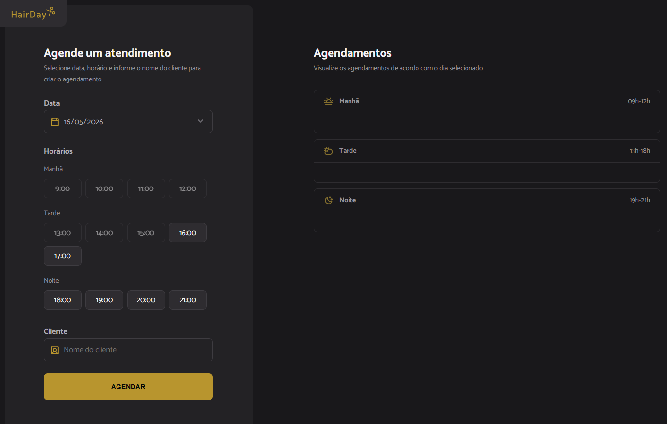The width and height of the screenshot is (667, 424).
Task: Click the date field showing 16/05/2026
Action: coord(128,122)
